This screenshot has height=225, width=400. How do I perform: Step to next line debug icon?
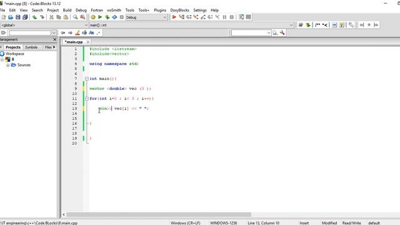click(189, 17)
